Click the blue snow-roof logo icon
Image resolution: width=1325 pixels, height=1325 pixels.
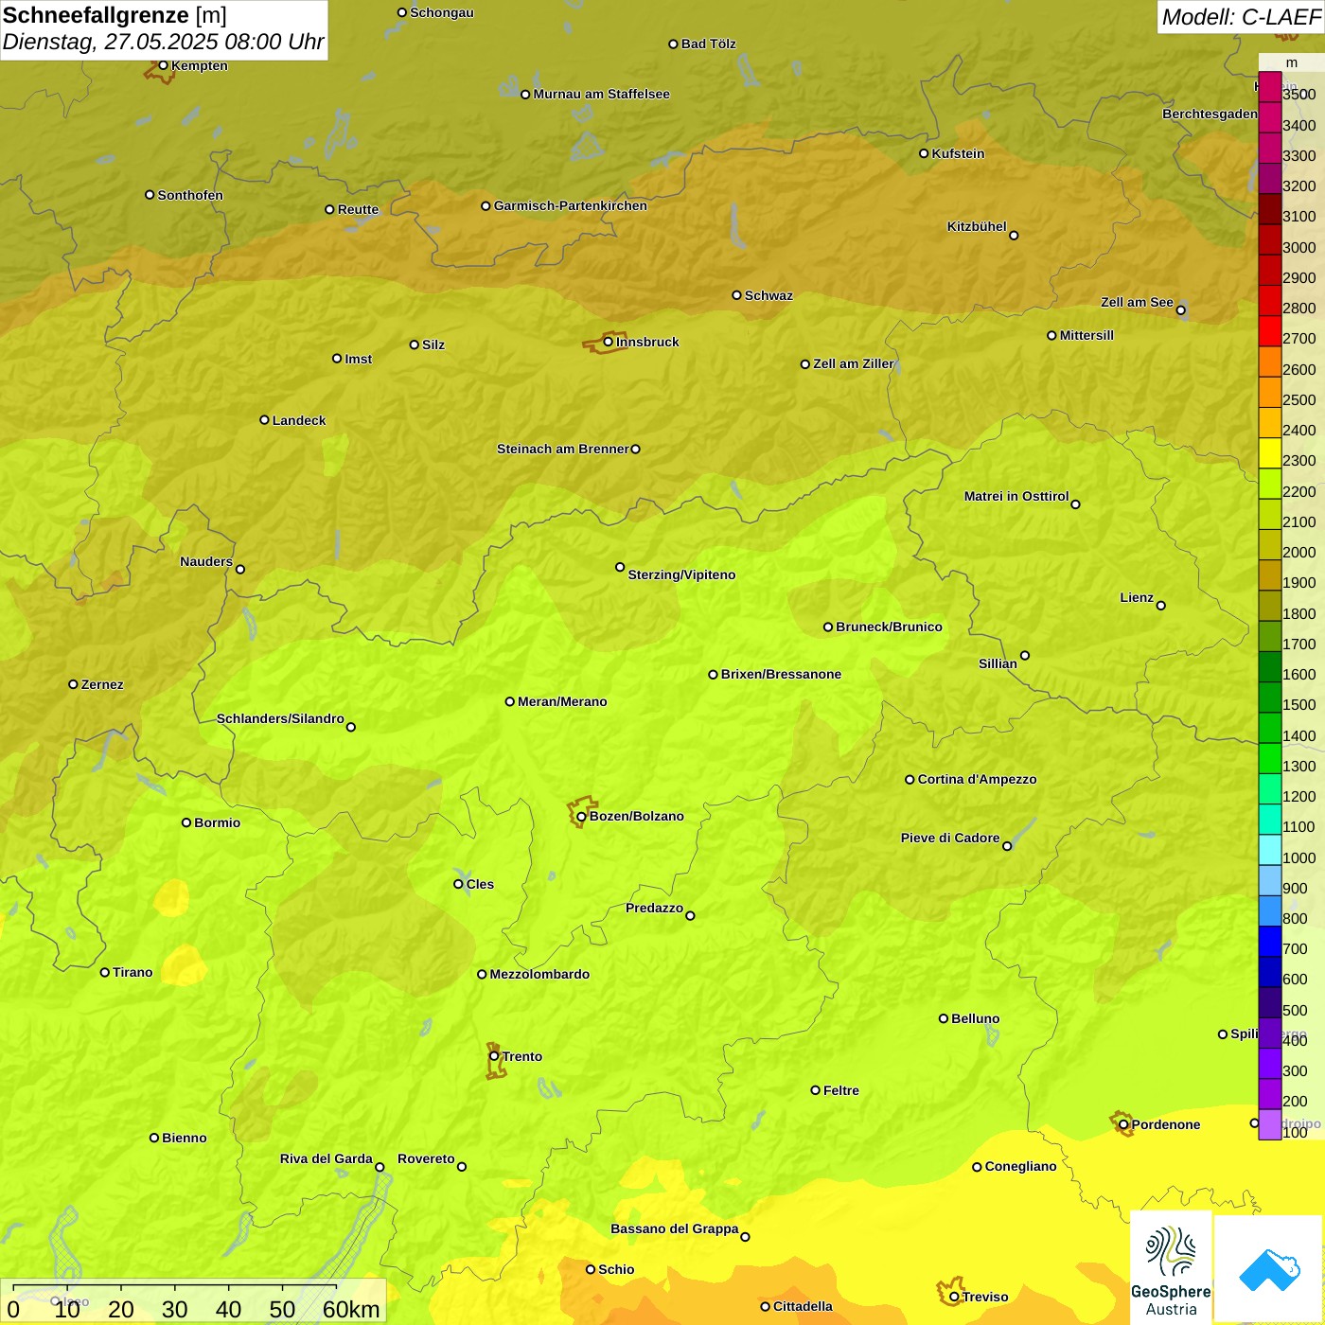[1269, 1269]
